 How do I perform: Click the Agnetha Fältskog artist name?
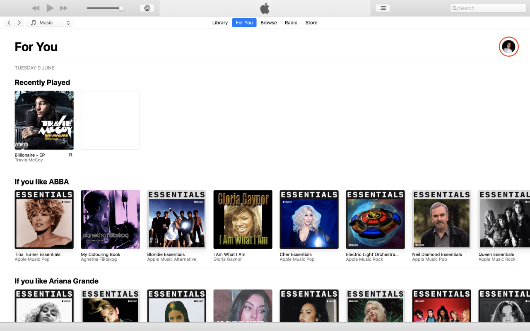click(99, 259)
